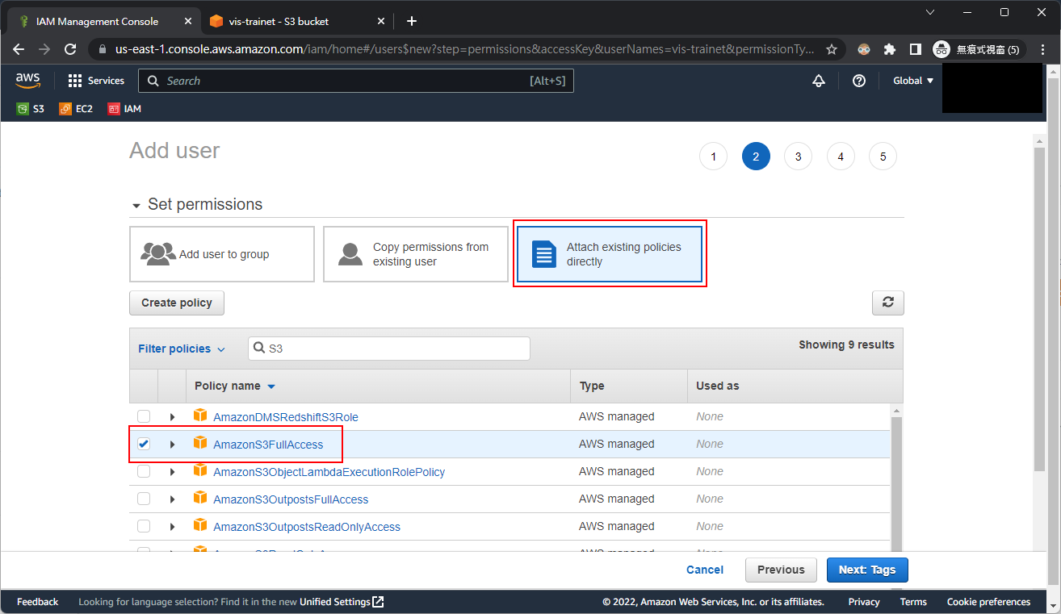The height and width of the screenshot is (614, 1061).
Task: Check the AmazonS3OutpostsReadOnlyAccess checkbox
Action: pos(143,526)
